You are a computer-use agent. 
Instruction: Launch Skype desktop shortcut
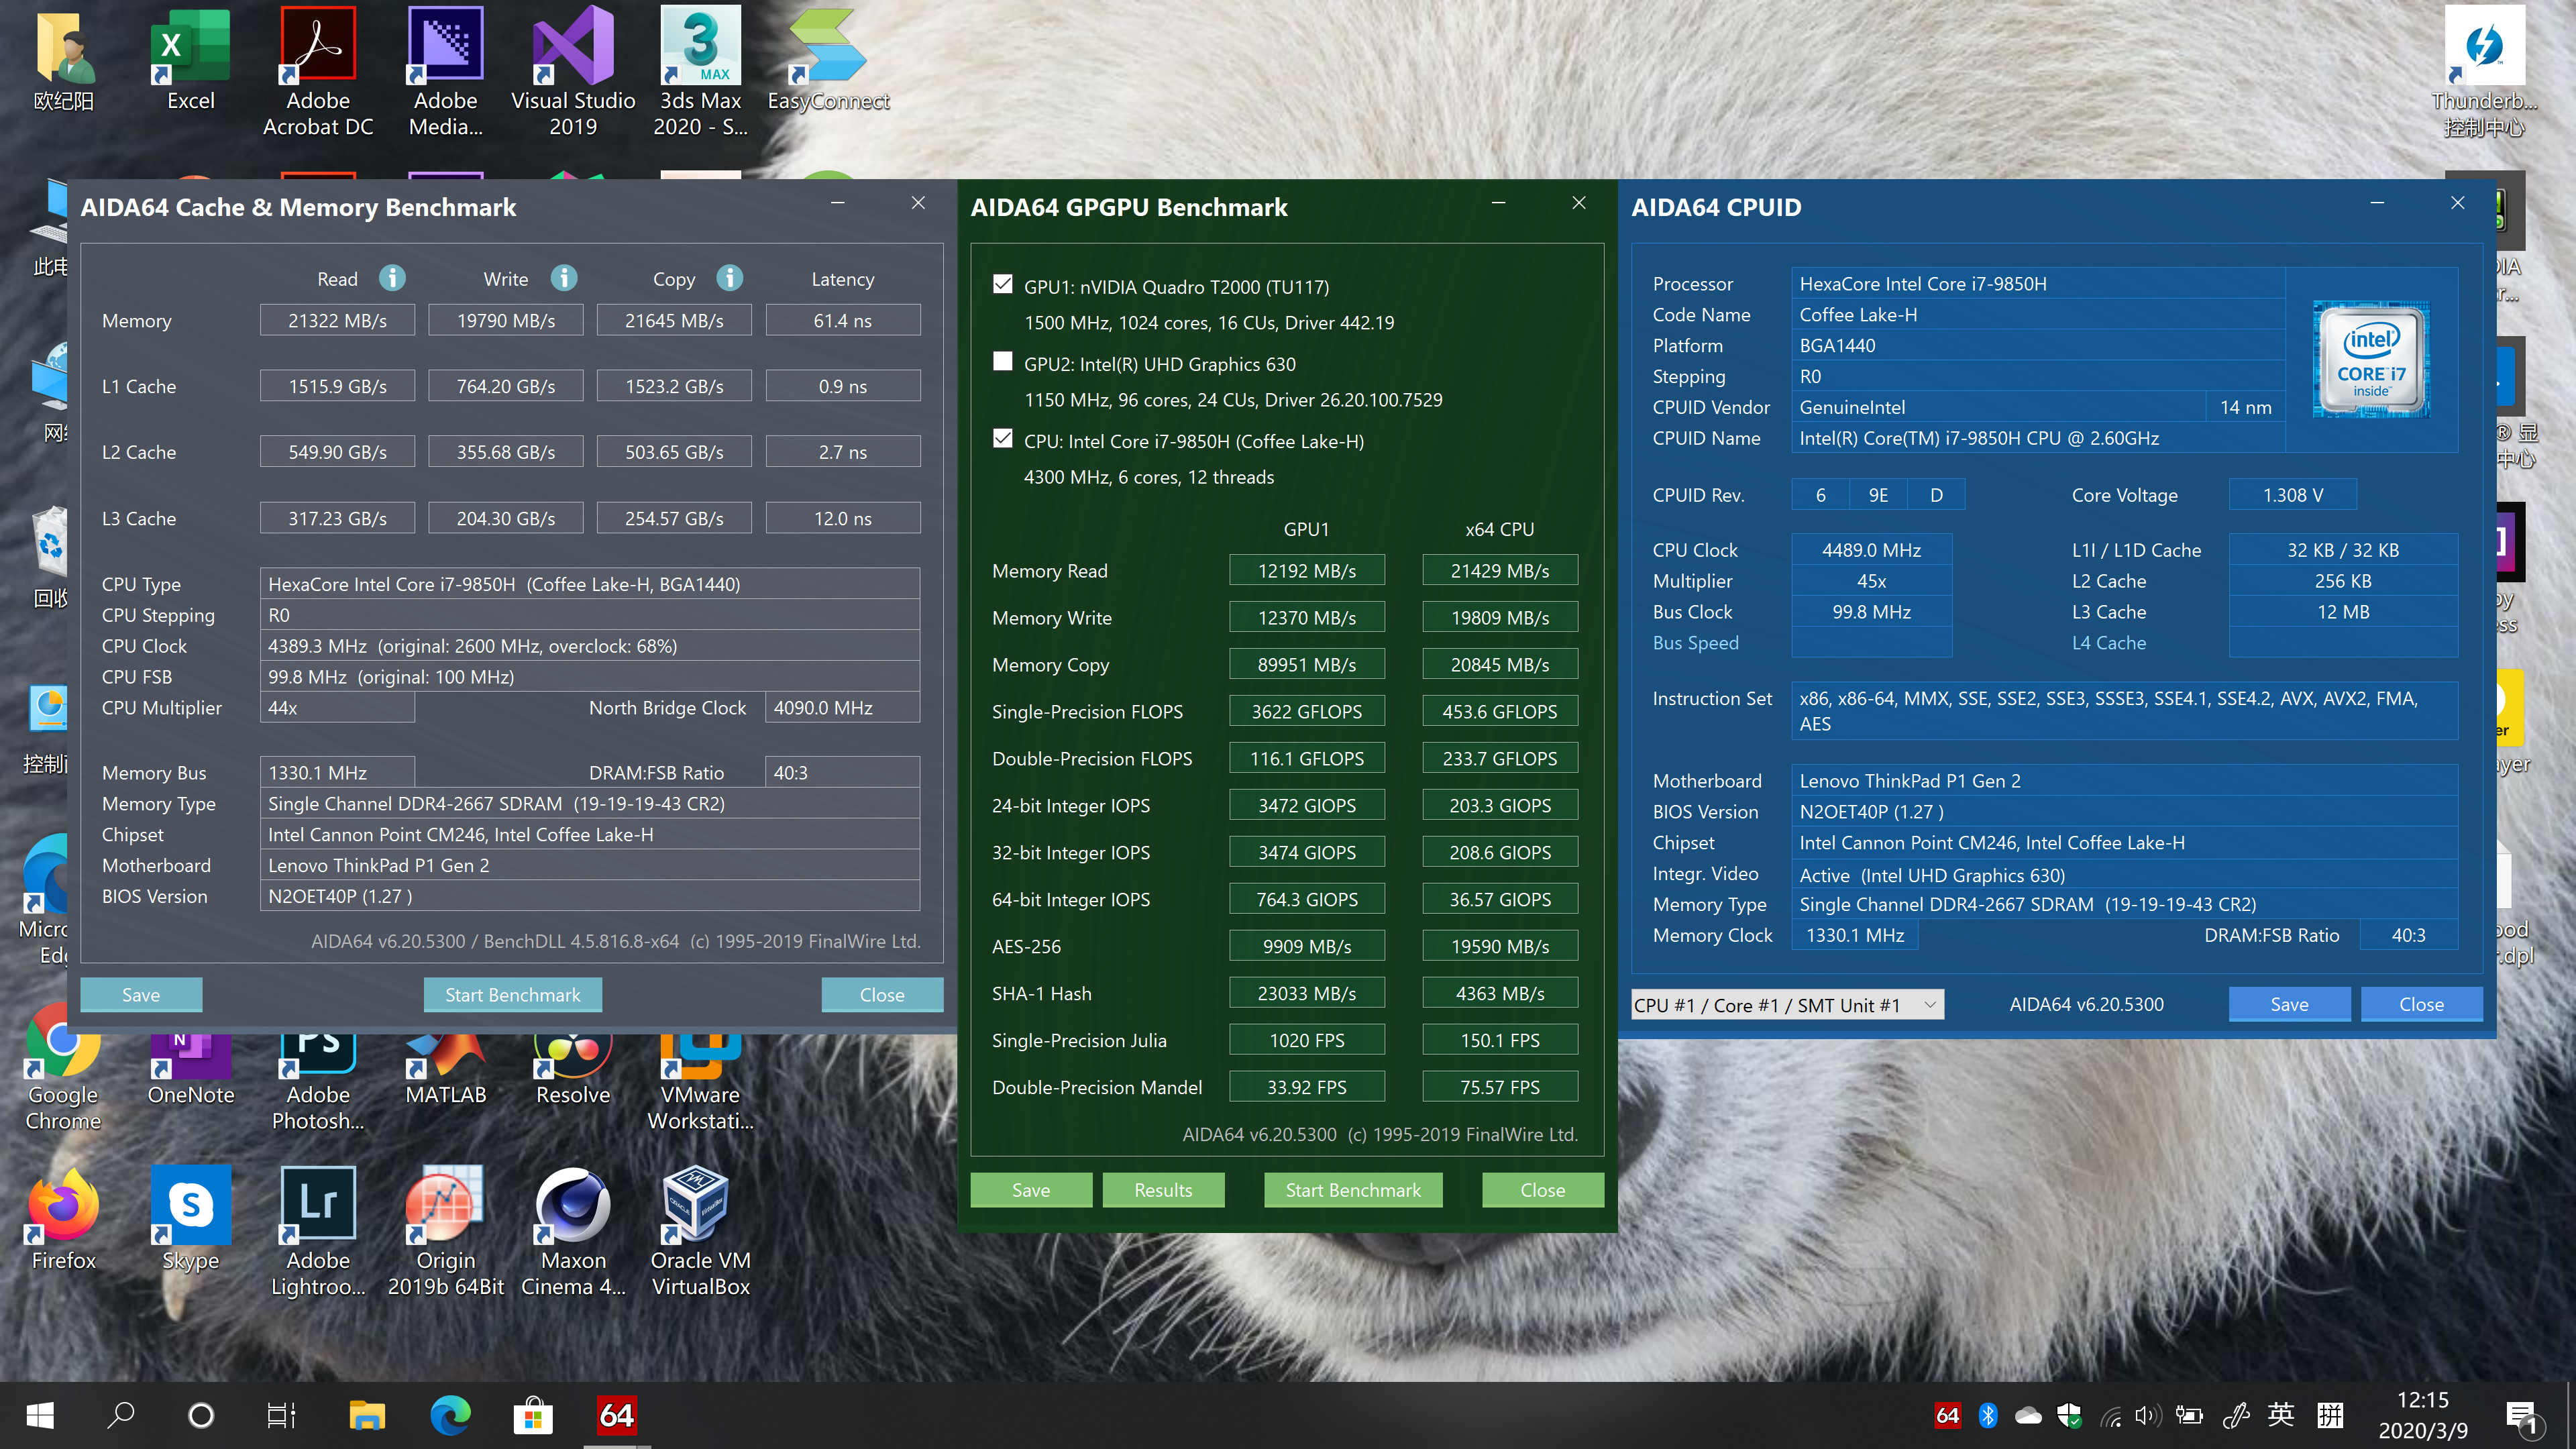[190, 1218]
